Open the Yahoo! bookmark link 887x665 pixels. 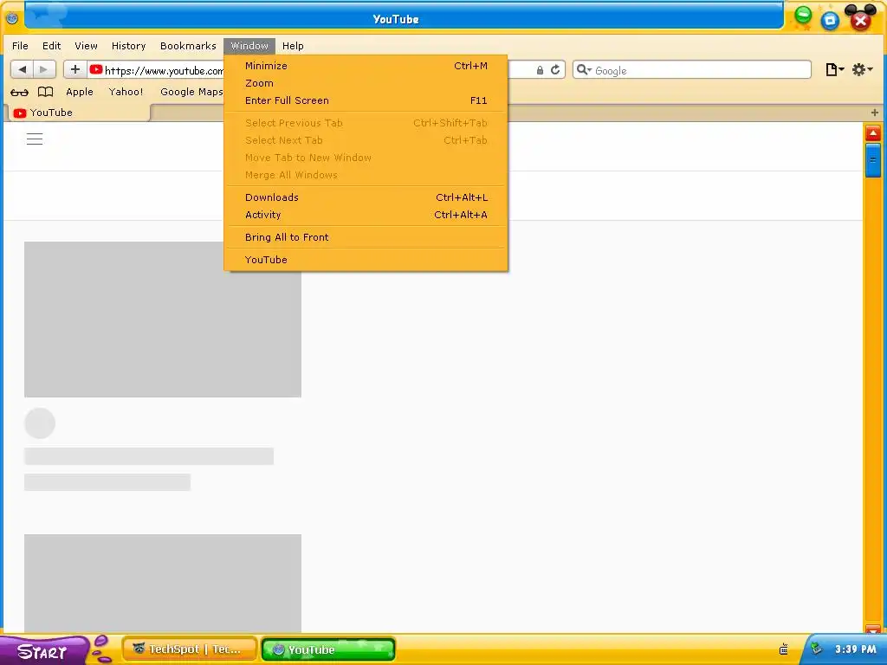(126, 92)
